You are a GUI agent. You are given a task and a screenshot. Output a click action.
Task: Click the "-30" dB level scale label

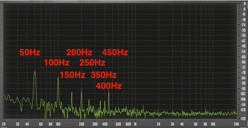243,30
